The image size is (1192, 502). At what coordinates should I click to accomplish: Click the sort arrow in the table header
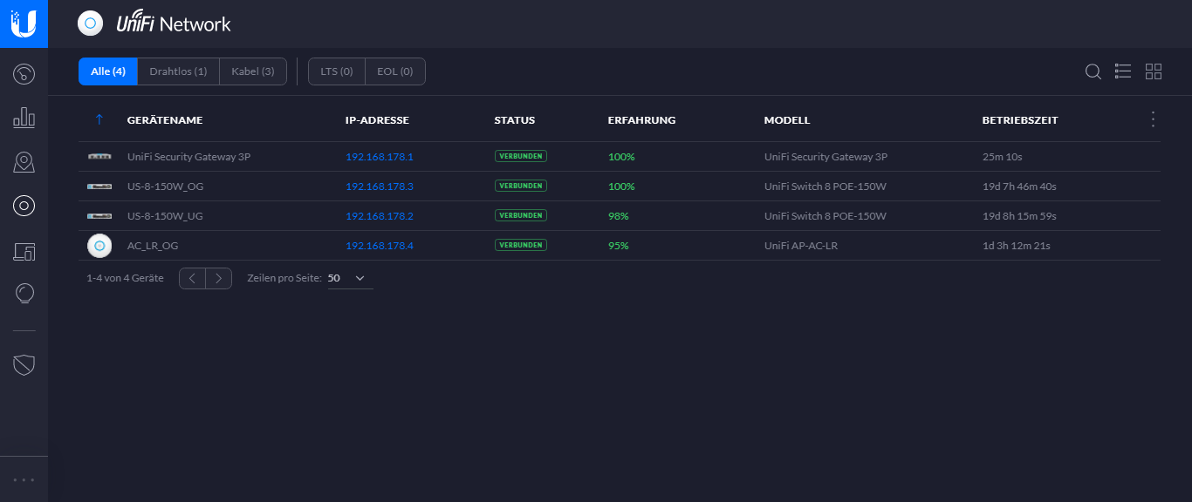click(x=99, y=119)
